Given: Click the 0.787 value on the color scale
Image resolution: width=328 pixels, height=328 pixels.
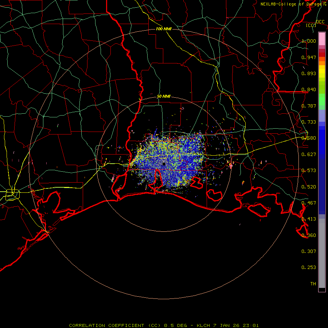Looking at the screenshot, I should pos(309,106).
